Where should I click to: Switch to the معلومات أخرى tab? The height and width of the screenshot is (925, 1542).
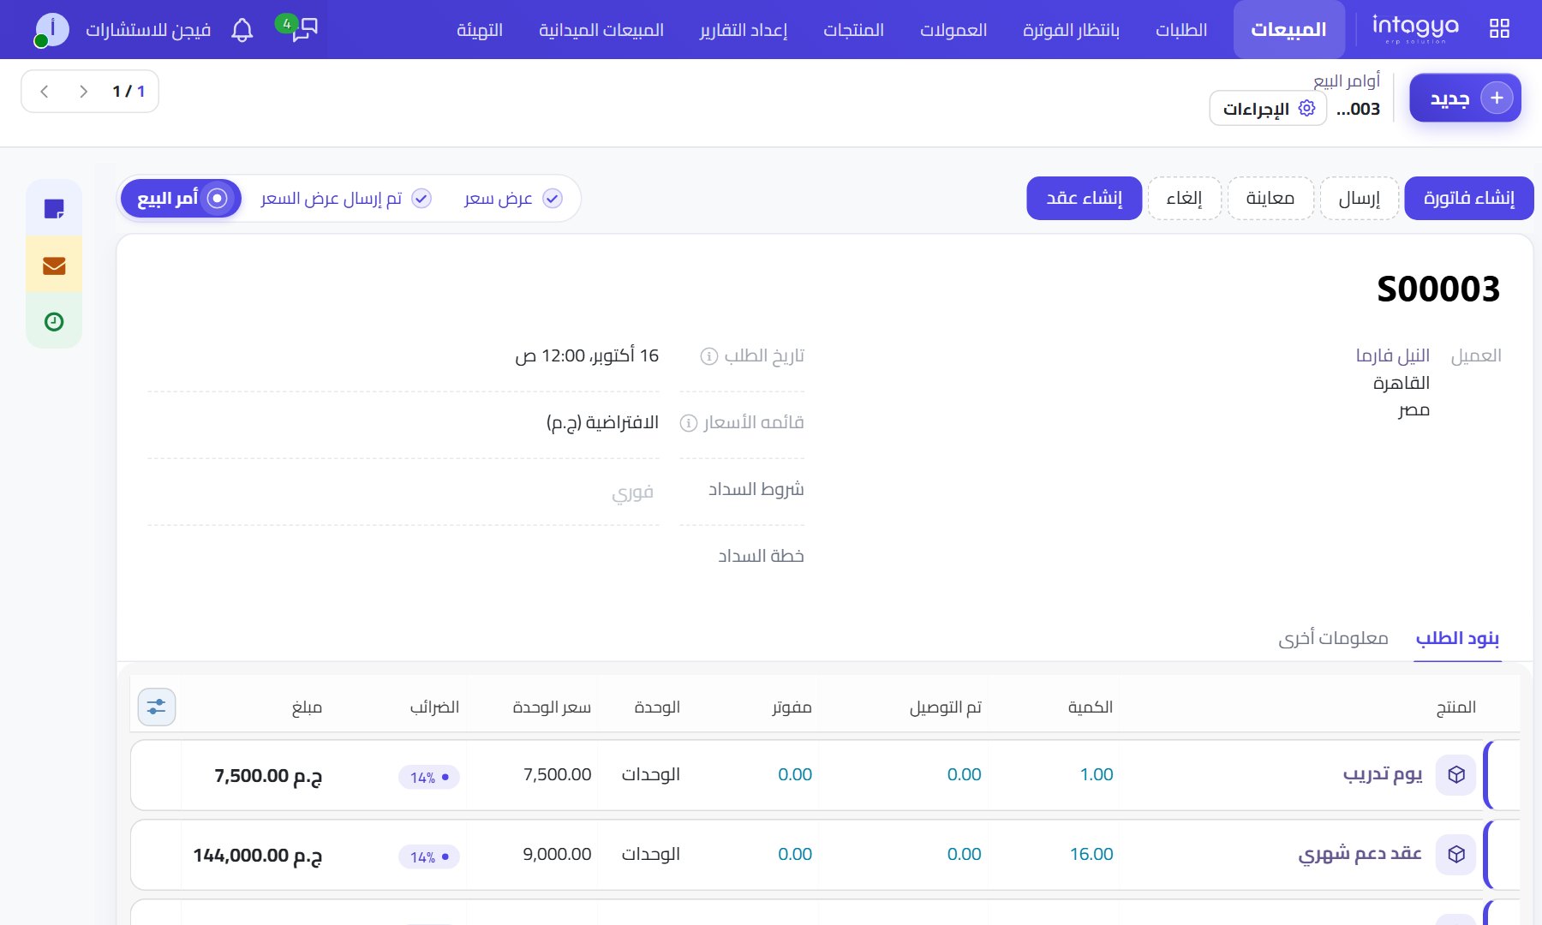(x=1333, y=638)
